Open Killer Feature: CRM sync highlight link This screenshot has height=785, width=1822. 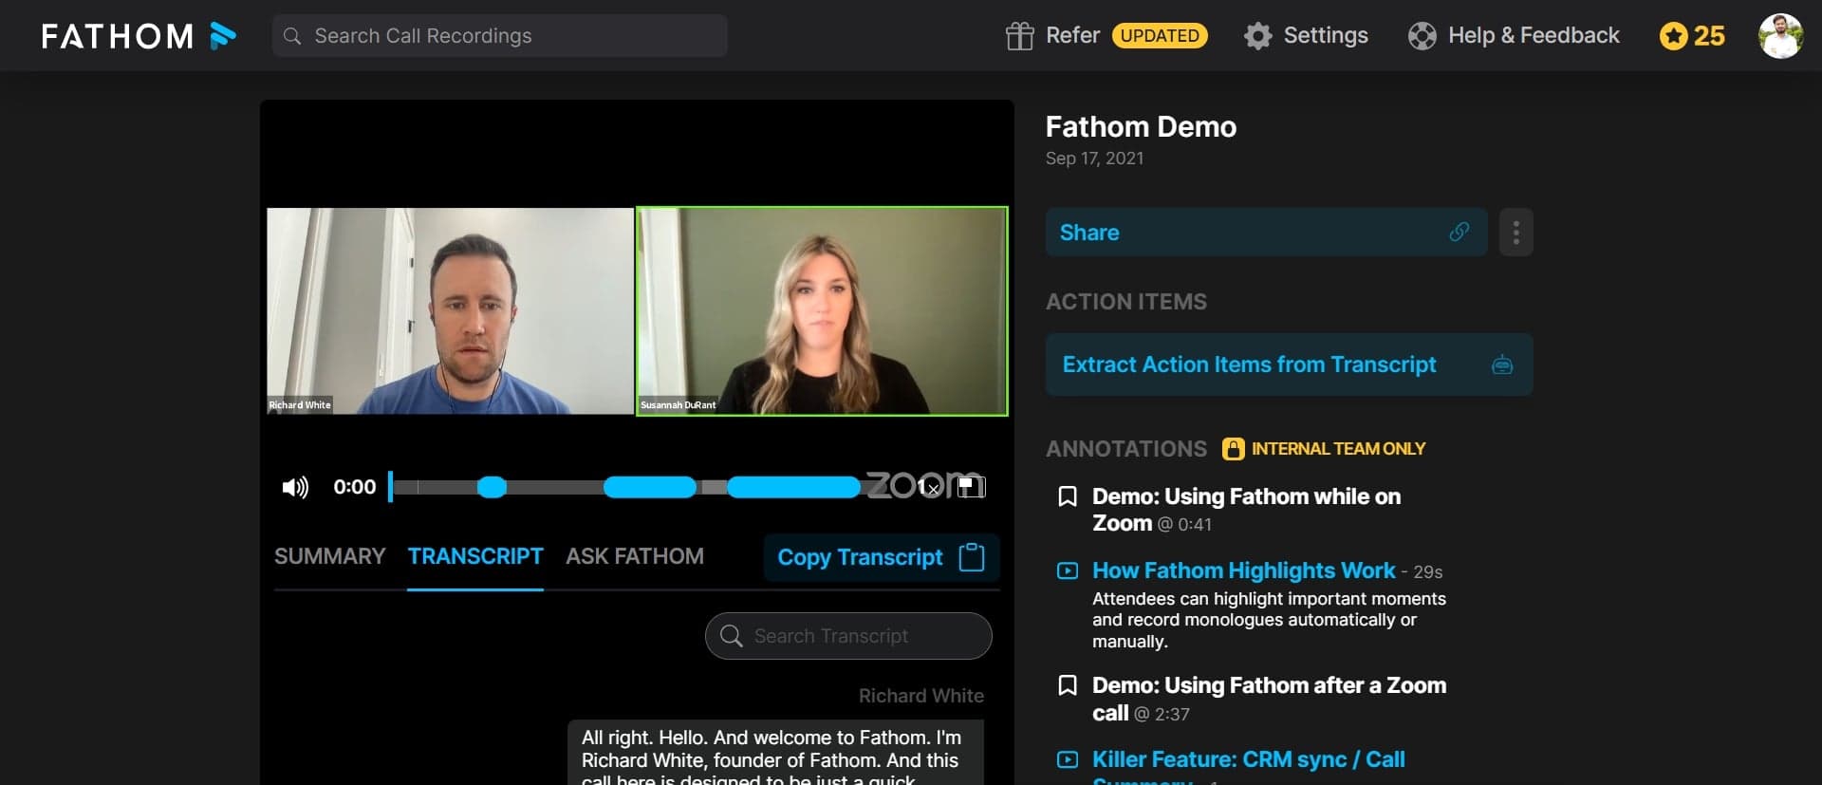(x=1248, y=759)
